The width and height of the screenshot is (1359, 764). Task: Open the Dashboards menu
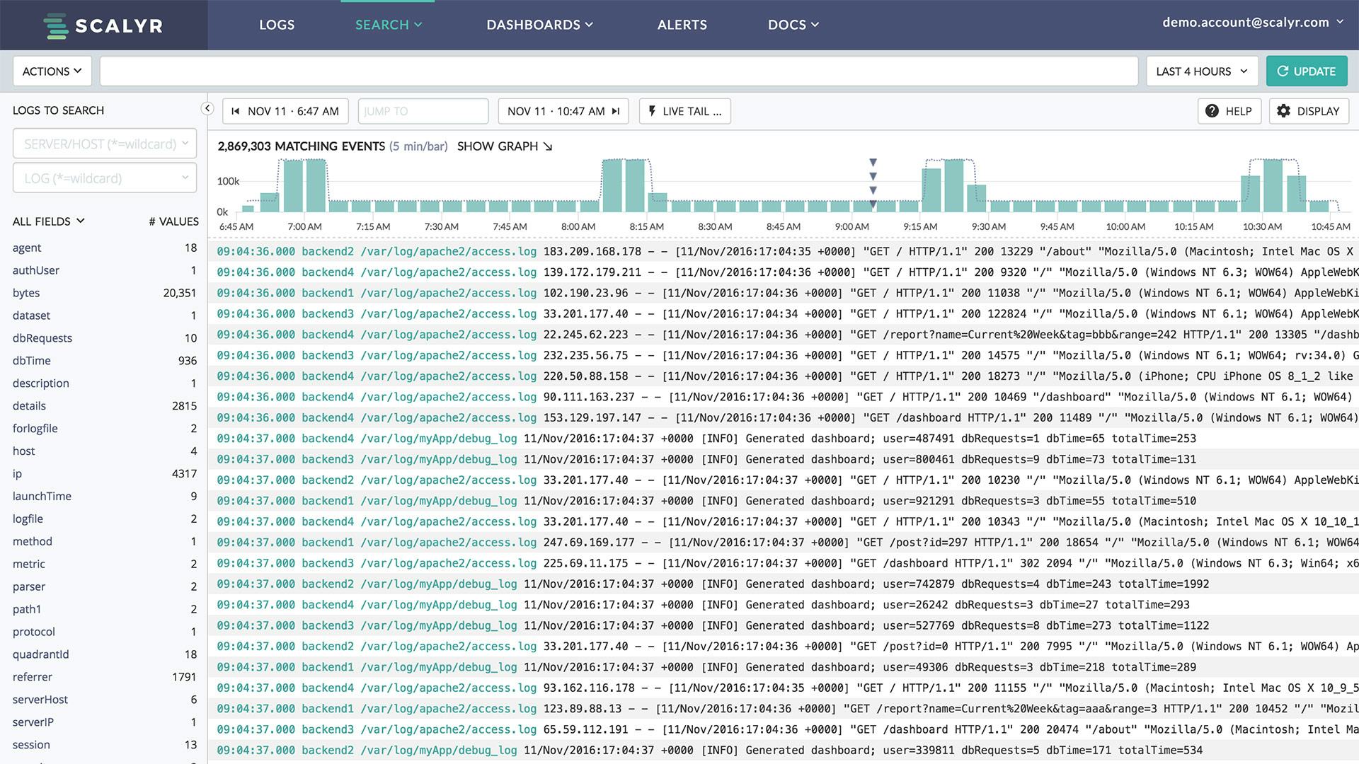point(539,25)
